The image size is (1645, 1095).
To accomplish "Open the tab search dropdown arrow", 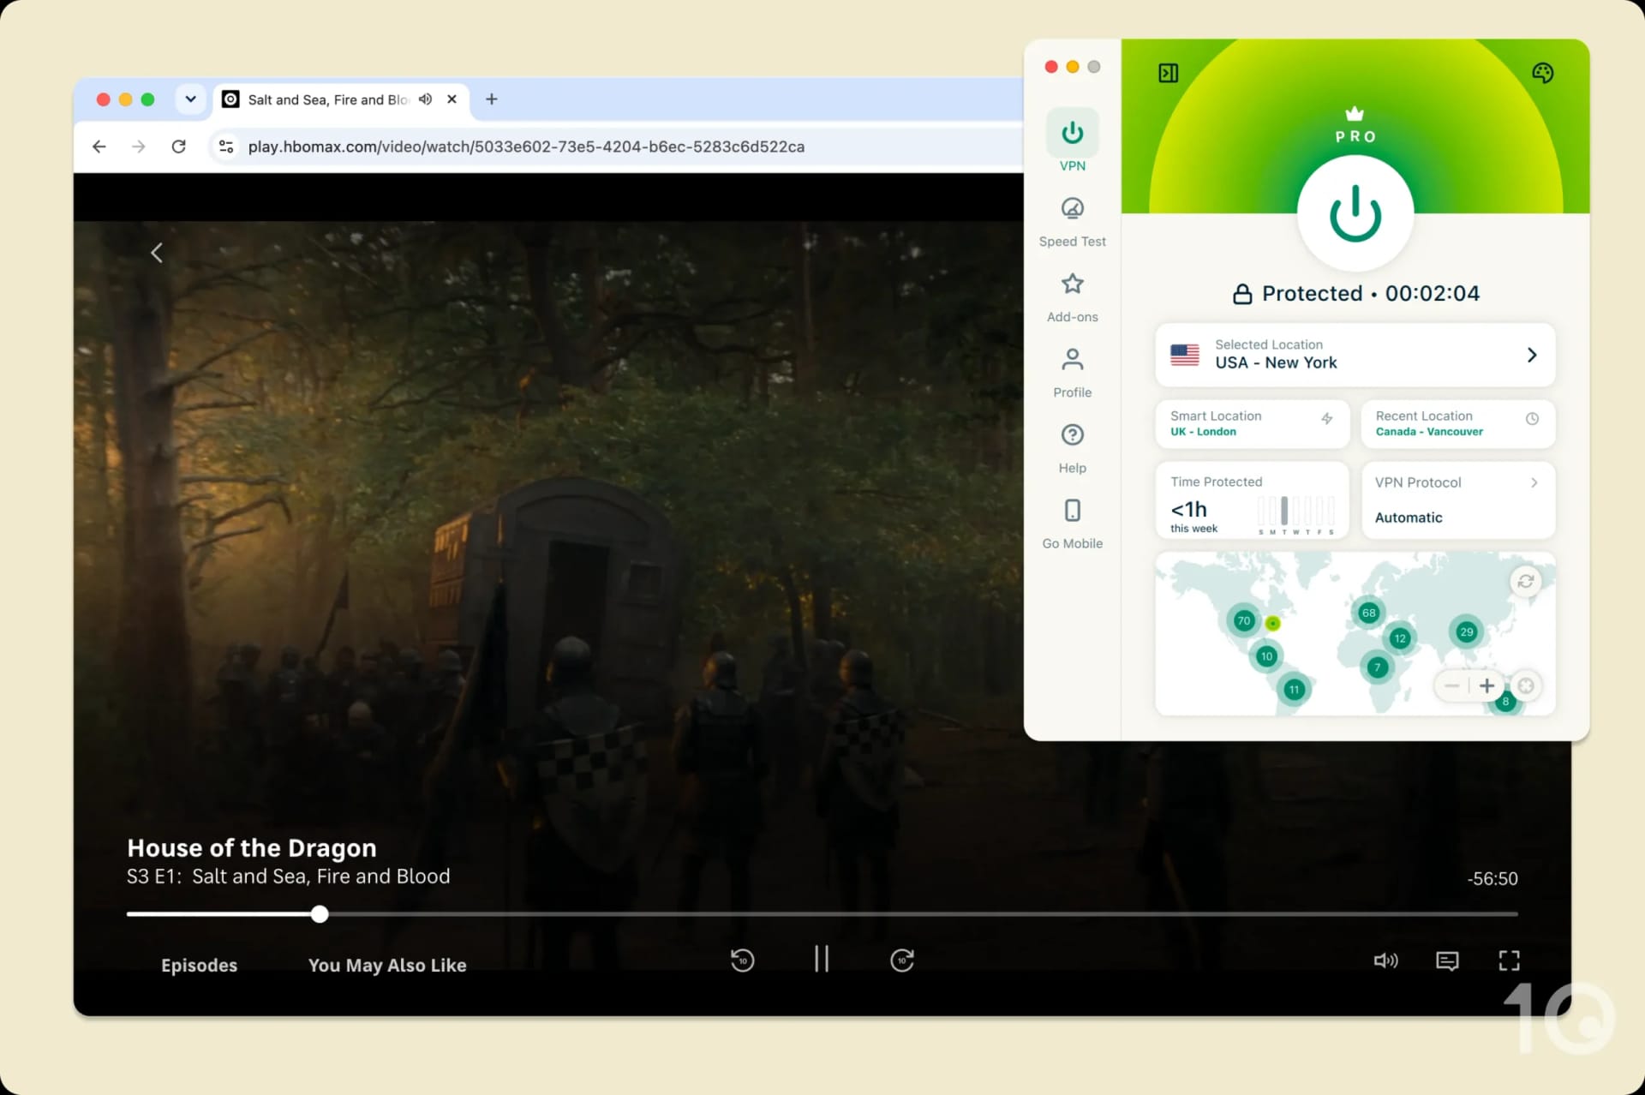I will pos(190,99).
